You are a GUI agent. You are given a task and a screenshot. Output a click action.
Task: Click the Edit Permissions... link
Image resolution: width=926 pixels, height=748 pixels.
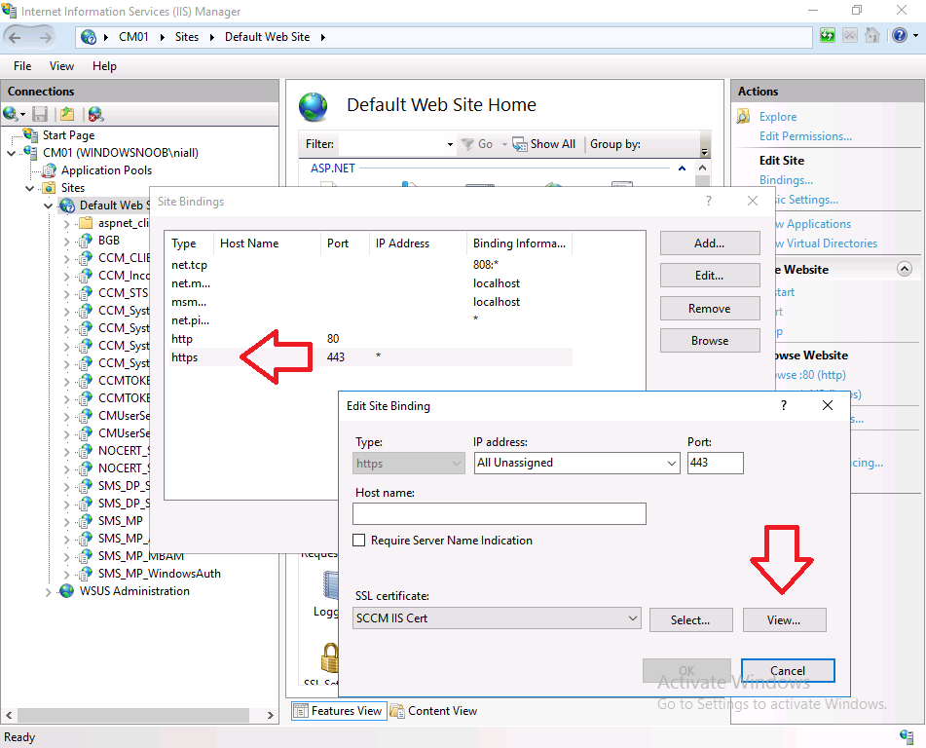click(805, 136)
